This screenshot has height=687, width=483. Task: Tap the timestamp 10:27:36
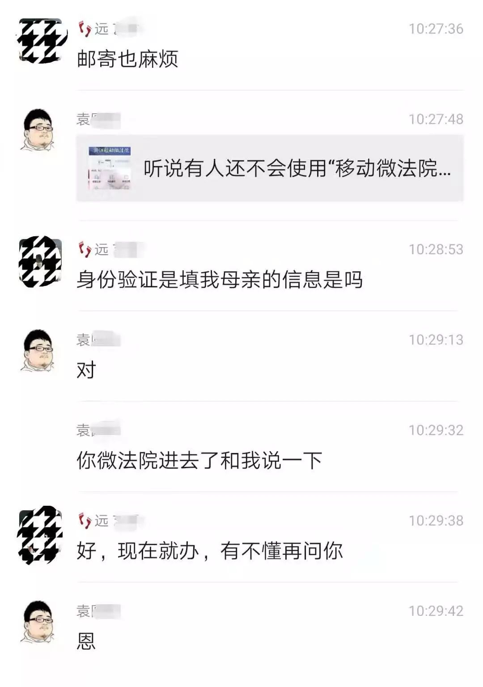[436, 29]
